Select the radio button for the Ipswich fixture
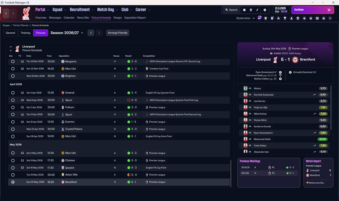 (x=13, y=168)
